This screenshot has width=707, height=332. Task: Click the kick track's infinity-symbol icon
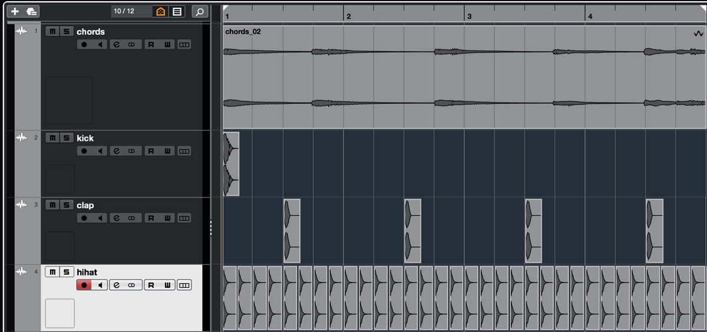[132, 151]
